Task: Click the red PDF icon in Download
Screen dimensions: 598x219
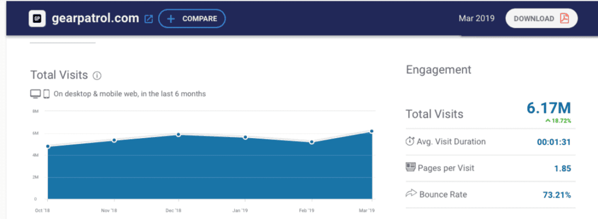Action: (564, 18)
